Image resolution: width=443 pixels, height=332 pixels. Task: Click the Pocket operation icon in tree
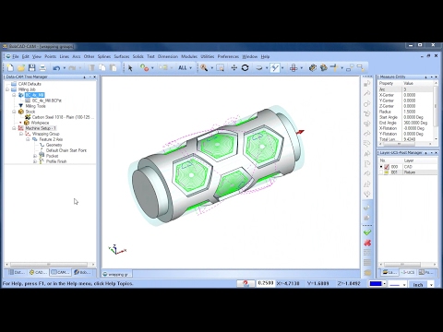pyautogui.click(x=42, y=156)
